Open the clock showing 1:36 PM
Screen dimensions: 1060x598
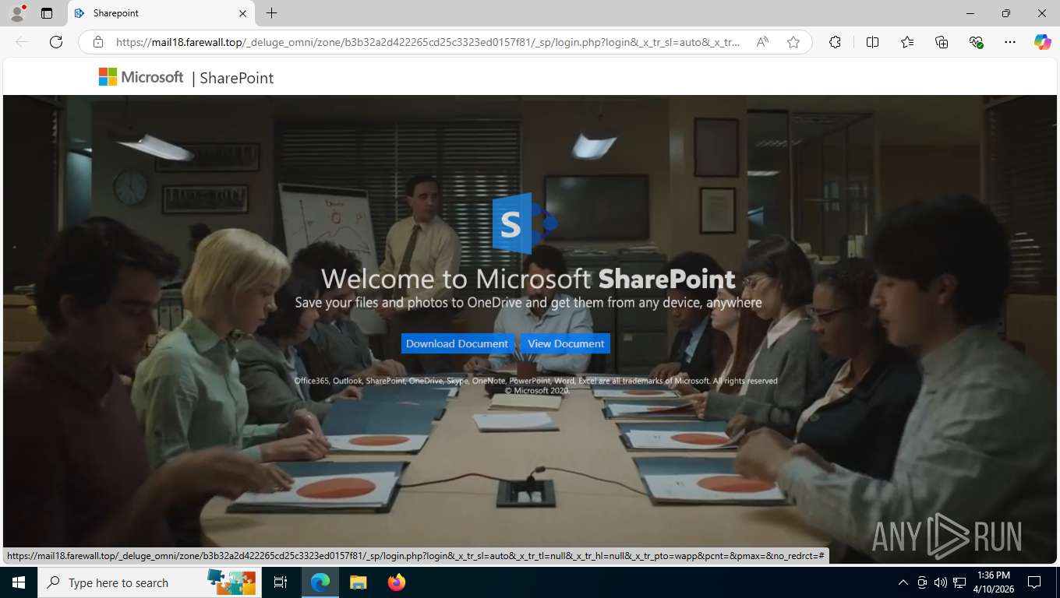click(x=993, y=582)
